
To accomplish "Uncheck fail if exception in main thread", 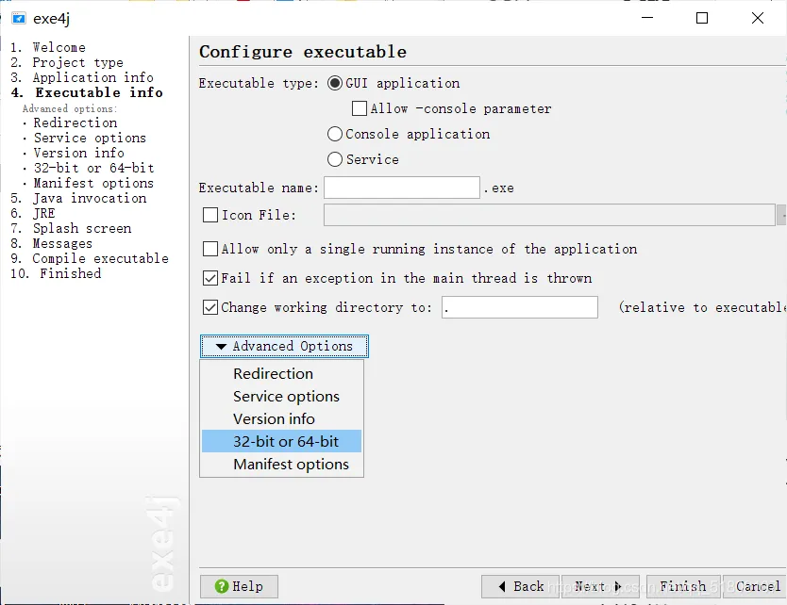I will [210, 279].
